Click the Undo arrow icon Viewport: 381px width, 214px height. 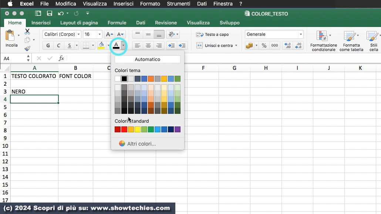(x=61, y=13)
